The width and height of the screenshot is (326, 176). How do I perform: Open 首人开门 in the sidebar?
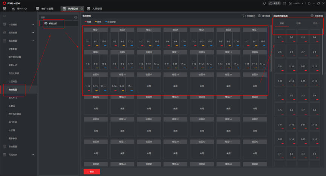click(13, 98)
